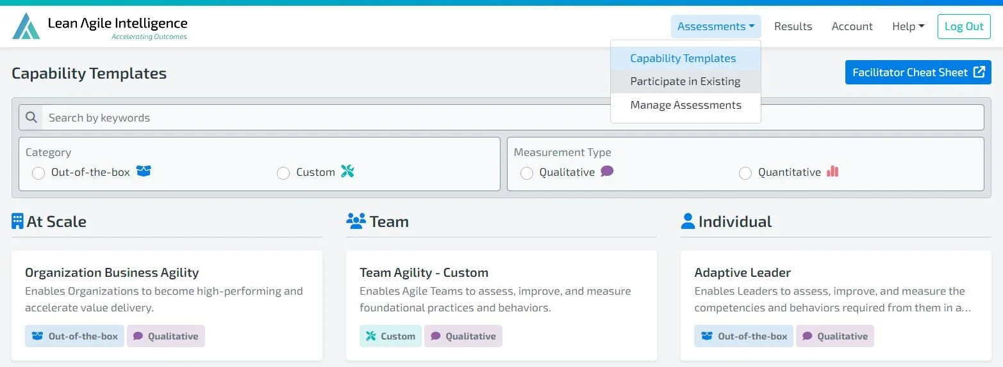Click the Accelerating Outcomes tagline

[149, 37]
